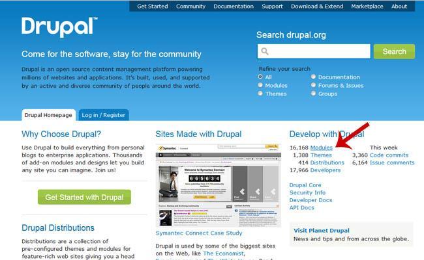
Task: Open the Drupal Distributions heading link
Action: tap(58, 227)
